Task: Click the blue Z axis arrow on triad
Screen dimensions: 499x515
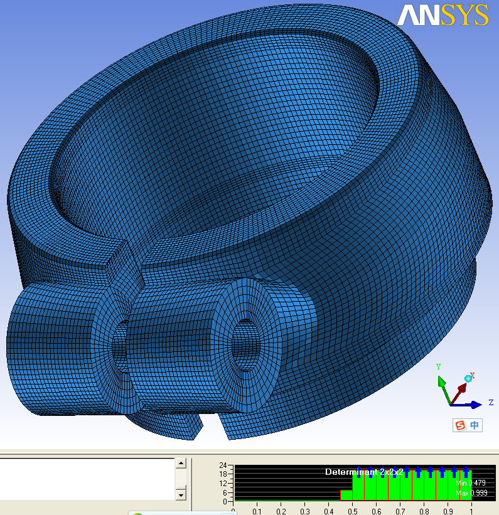Action: [x=475, y=404]
